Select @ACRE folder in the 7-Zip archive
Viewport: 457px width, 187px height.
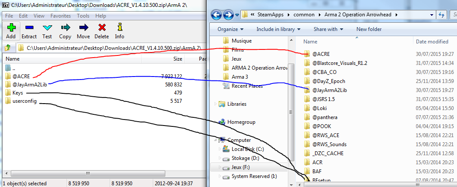[18, 77]
